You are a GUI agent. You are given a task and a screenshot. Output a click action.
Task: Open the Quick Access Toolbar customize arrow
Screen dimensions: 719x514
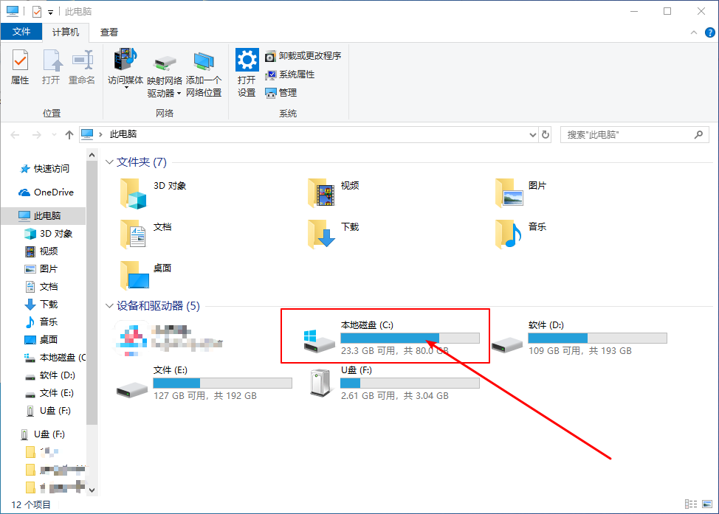pos(50,13)
